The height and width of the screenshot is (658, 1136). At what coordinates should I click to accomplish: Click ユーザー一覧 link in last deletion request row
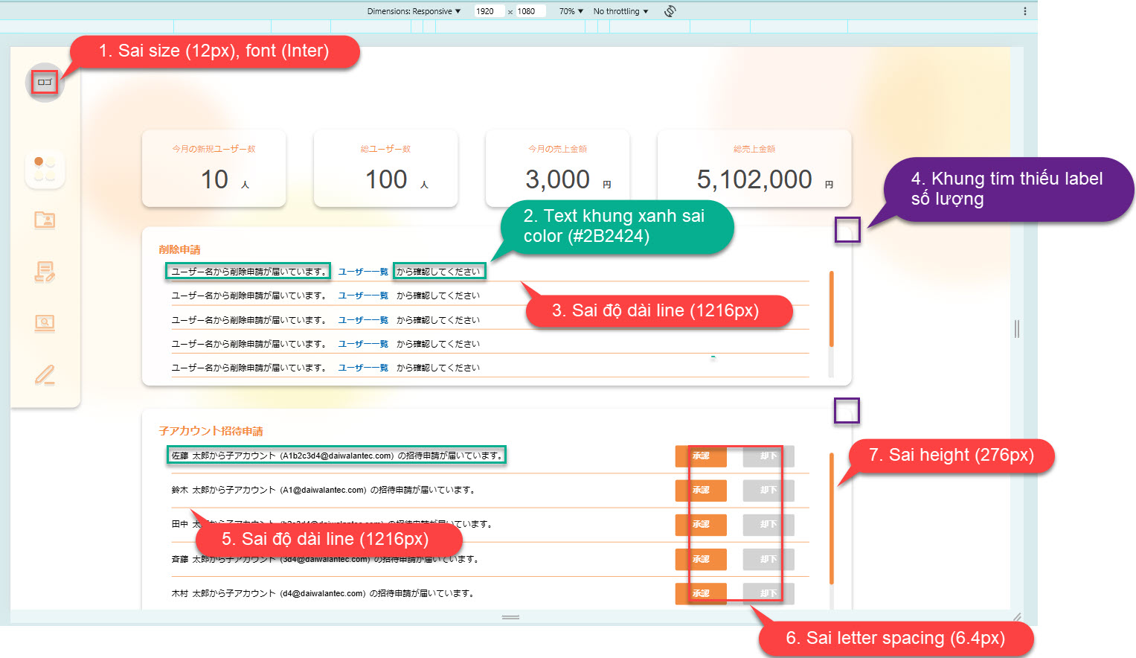[x=363, y=368]
